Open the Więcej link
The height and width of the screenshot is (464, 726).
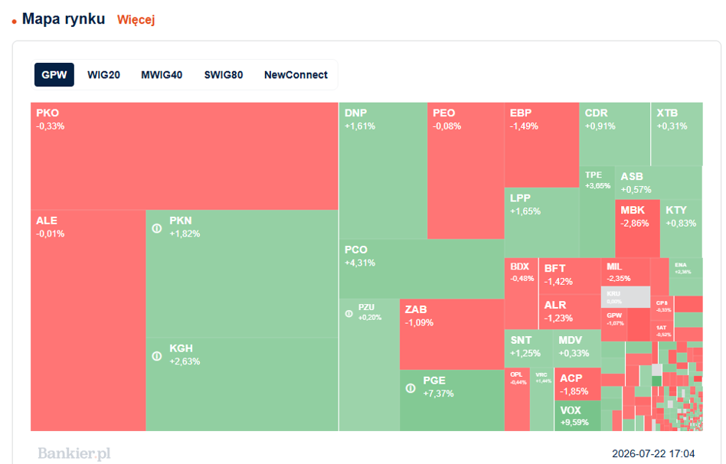[136, 20]
